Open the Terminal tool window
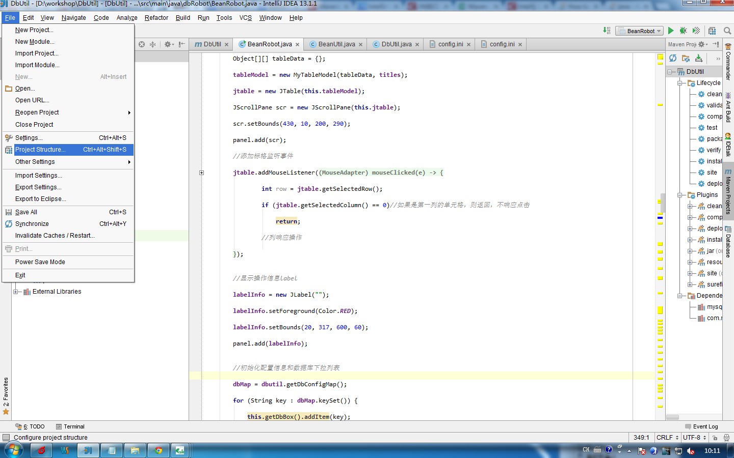Image resolution: width=734 pixels, height=458 pixels. point(70,426)
